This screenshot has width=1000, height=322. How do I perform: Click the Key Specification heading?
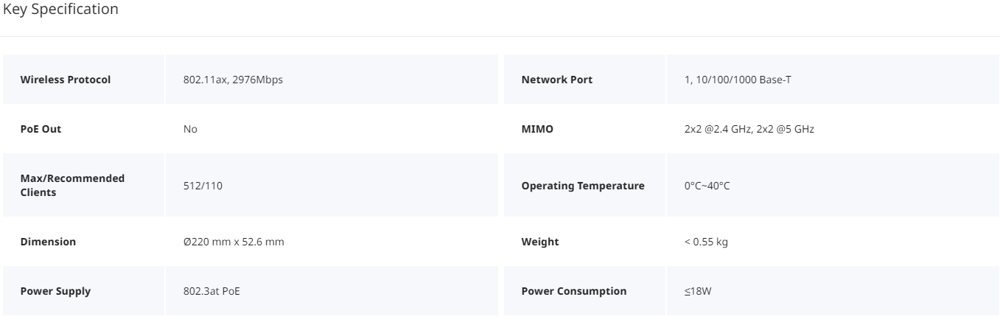[x=60, y=10]
